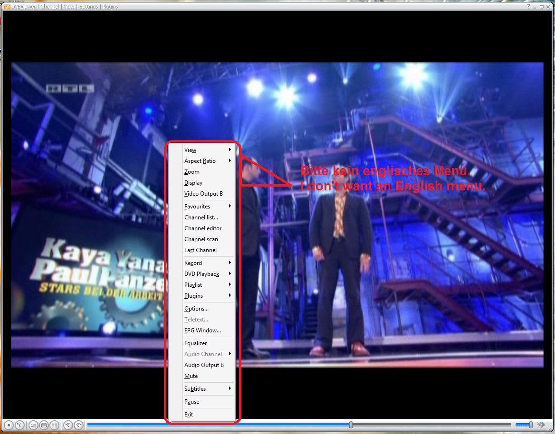Open the numbered channel list icon
Screen dimensions: 555x434
click(34, 425)
